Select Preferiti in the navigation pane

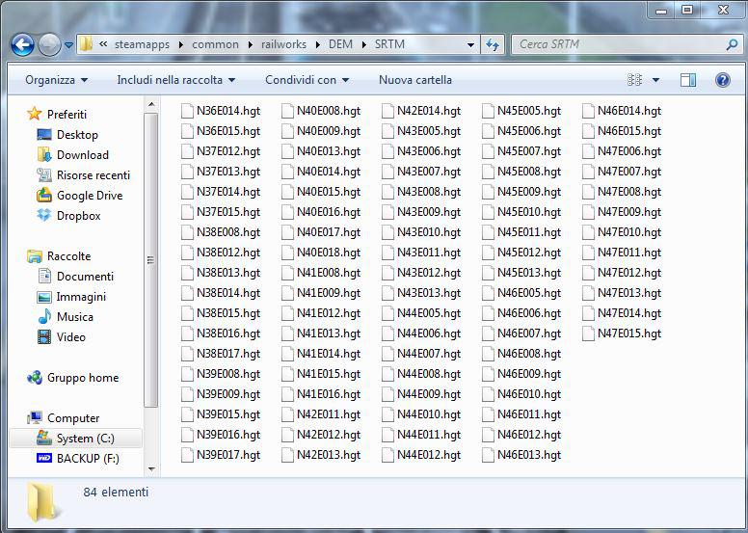(57, 114)
